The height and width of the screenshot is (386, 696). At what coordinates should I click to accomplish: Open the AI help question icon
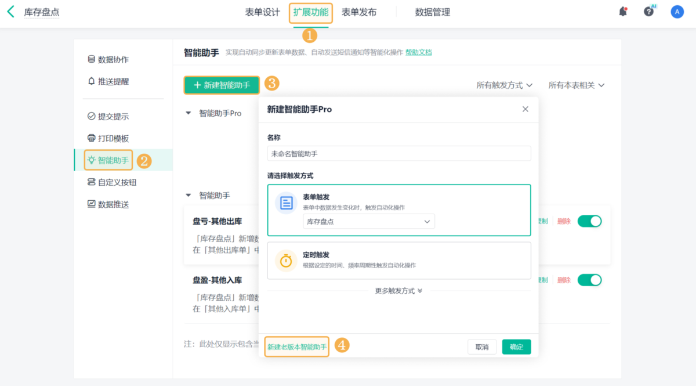click(x=649, y=12)
